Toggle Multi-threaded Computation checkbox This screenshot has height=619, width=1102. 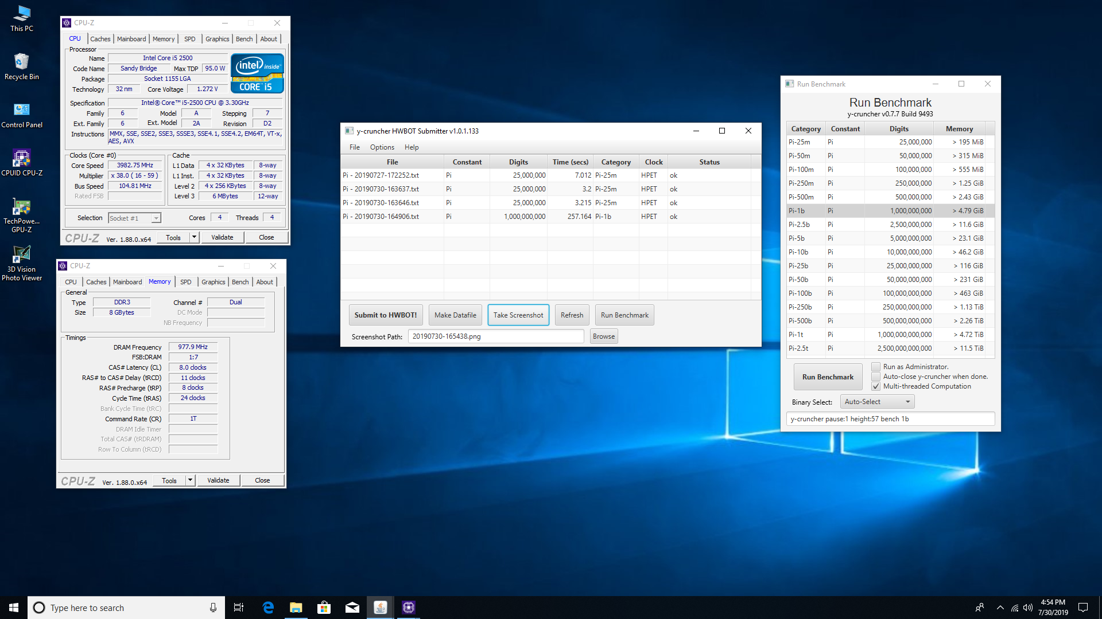pyautogui.click(x=876, y=386)
